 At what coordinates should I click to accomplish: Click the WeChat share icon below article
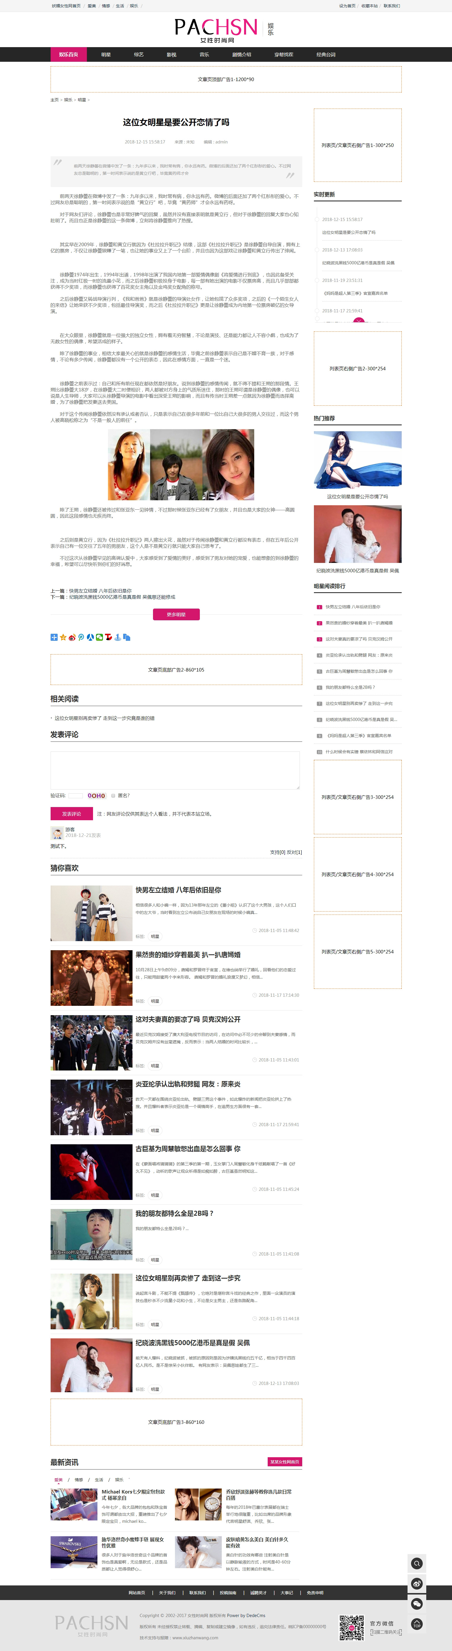point(99,637)
